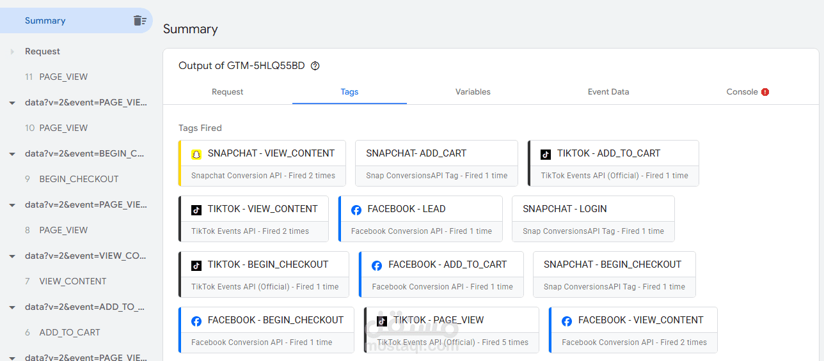Select event 6 ADD_TO_CART in sidebar
Image resolution: width=824 pixels, height=361 pixels.
tap(69, 332)
